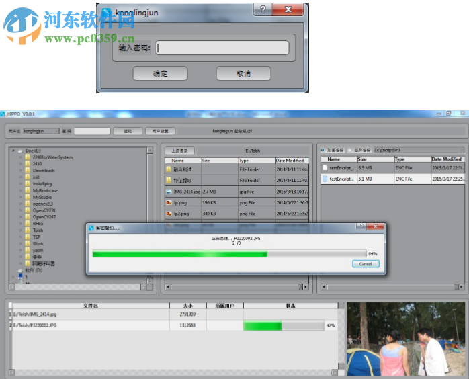Click the right panel scroll-right arrow
The height and width of the screenshot is (379, 469).
tap(461, 287)
